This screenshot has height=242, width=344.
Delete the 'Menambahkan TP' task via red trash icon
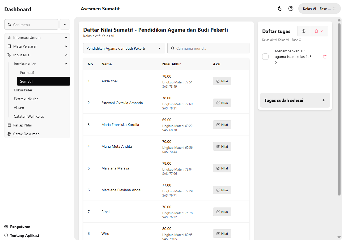[325, 57]
